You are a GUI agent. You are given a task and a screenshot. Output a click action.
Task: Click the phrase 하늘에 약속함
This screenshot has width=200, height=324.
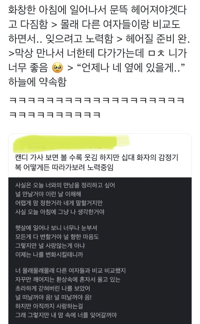(37, 82)
